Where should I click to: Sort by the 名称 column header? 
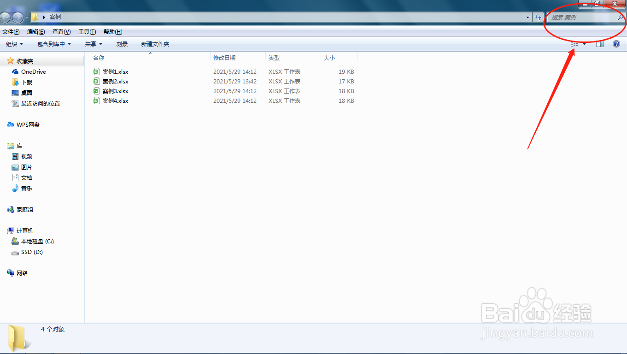pyautogui.click(x=99, y=58)
